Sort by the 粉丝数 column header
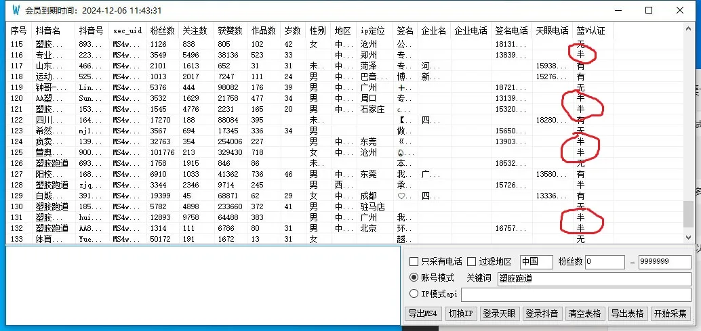Screen dimensions: 701x331 coord(162,31)
